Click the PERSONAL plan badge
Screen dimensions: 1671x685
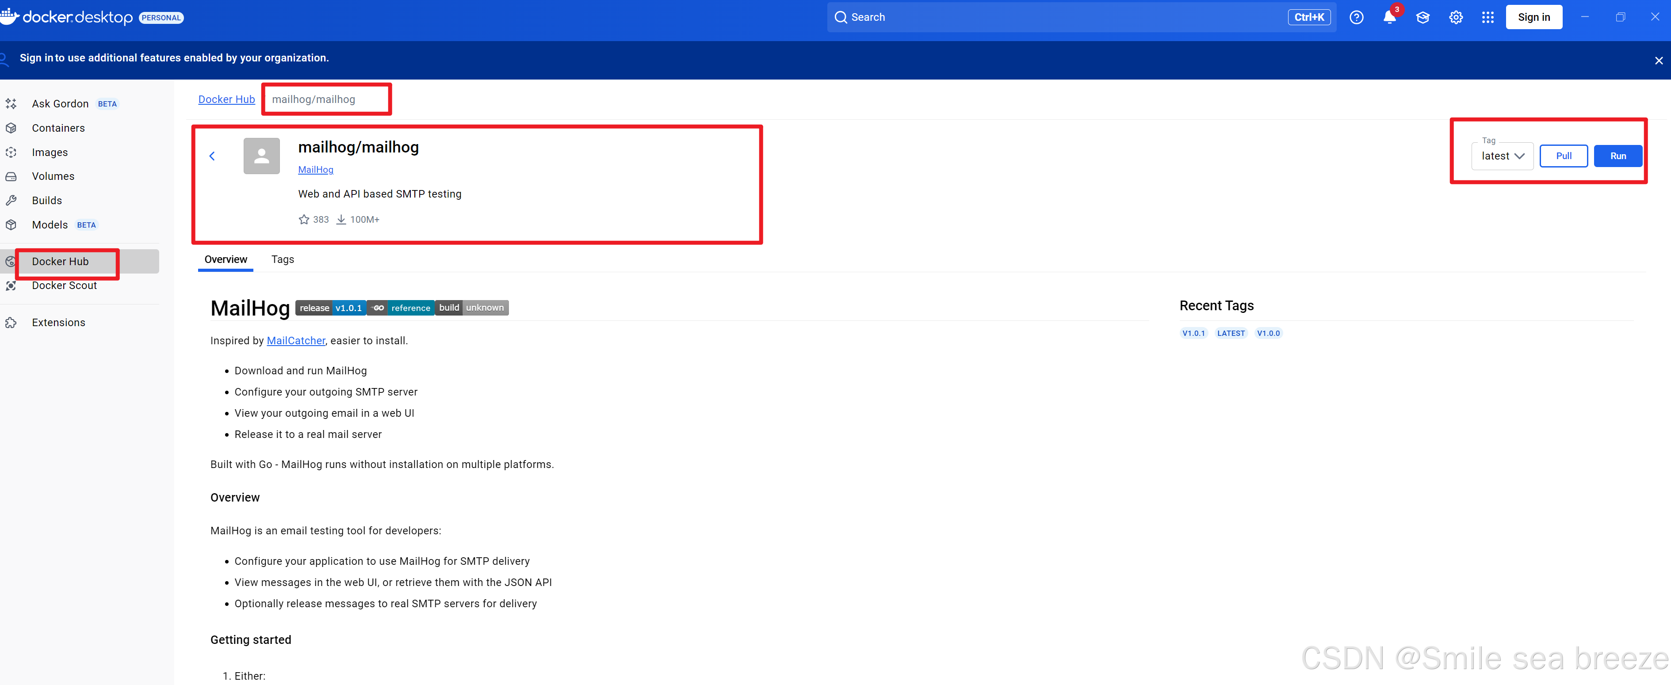pyautogui.click(x=161, y=18)
